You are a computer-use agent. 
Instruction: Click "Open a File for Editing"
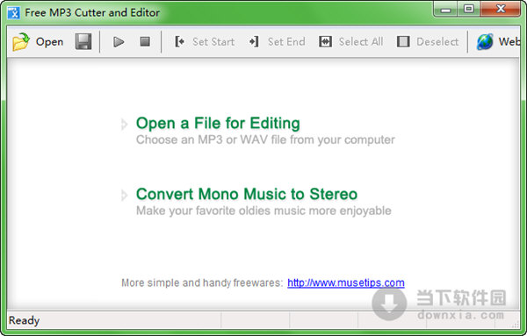tap(218, 123)
